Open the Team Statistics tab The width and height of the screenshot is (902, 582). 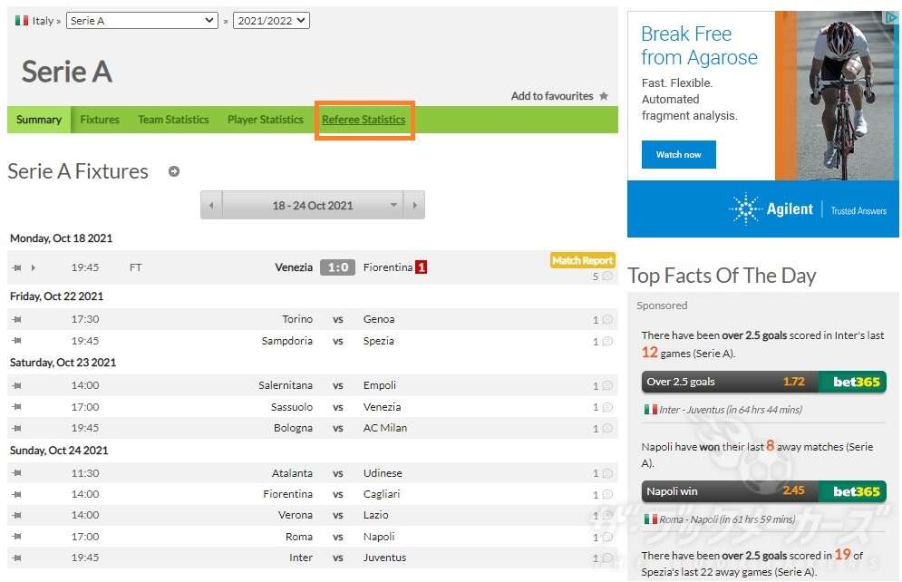coord(173,120)
